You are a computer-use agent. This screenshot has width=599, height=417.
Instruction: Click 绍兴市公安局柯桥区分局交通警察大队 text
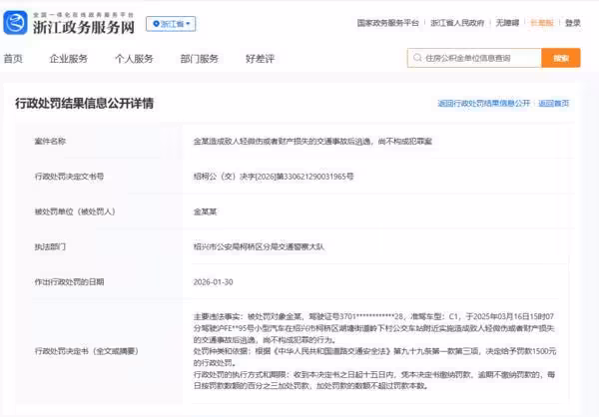point(259,246)
